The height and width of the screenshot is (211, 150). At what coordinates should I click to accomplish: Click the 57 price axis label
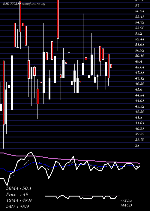(137, 5)
